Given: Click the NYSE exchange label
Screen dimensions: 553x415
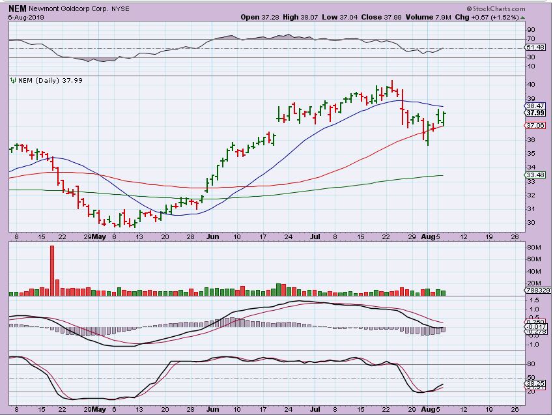Looking at the screenshot, I should [121, 9].
